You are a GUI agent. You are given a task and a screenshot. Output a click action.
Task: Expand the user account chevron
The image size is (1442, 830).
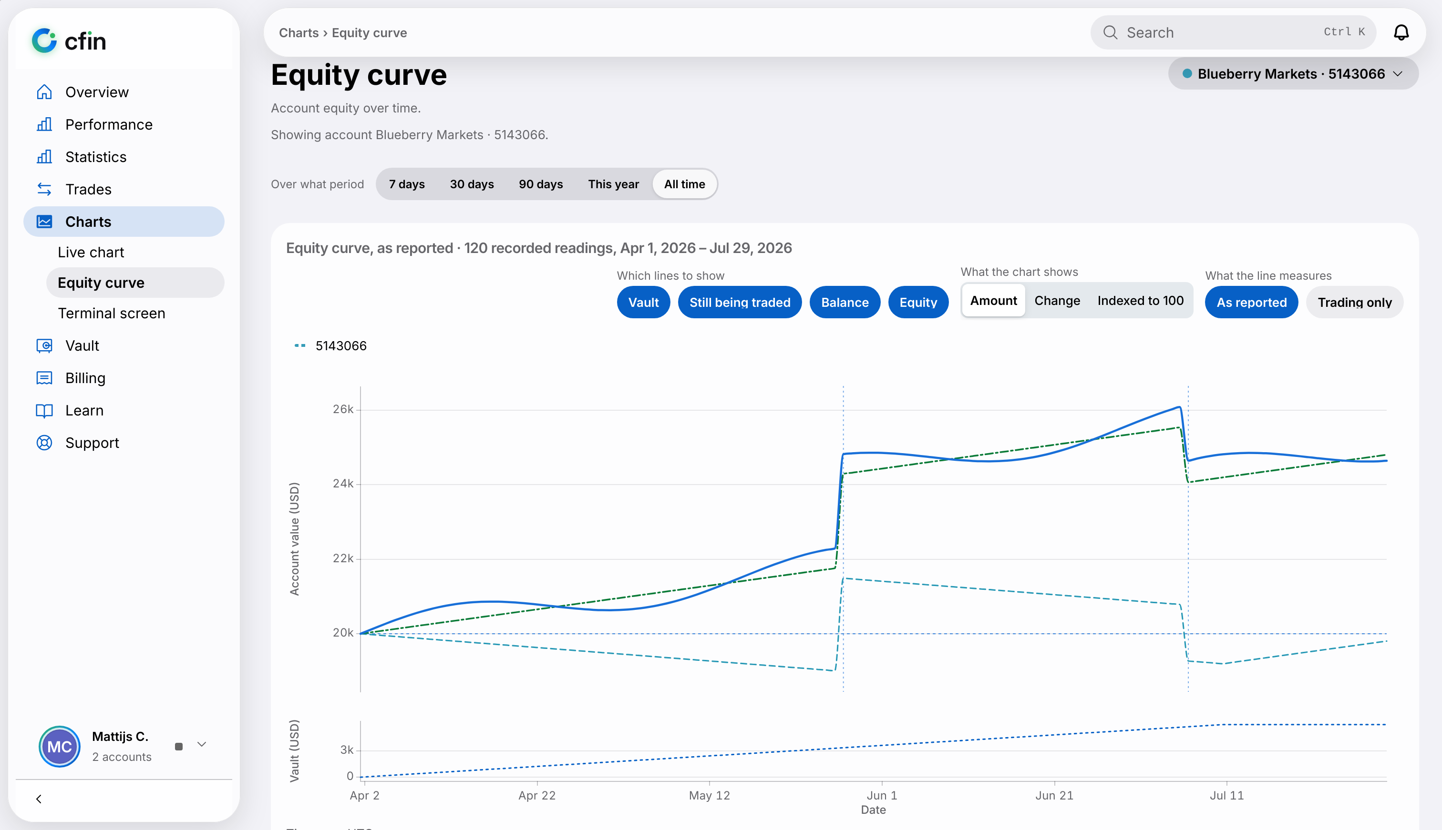(201, 745)
